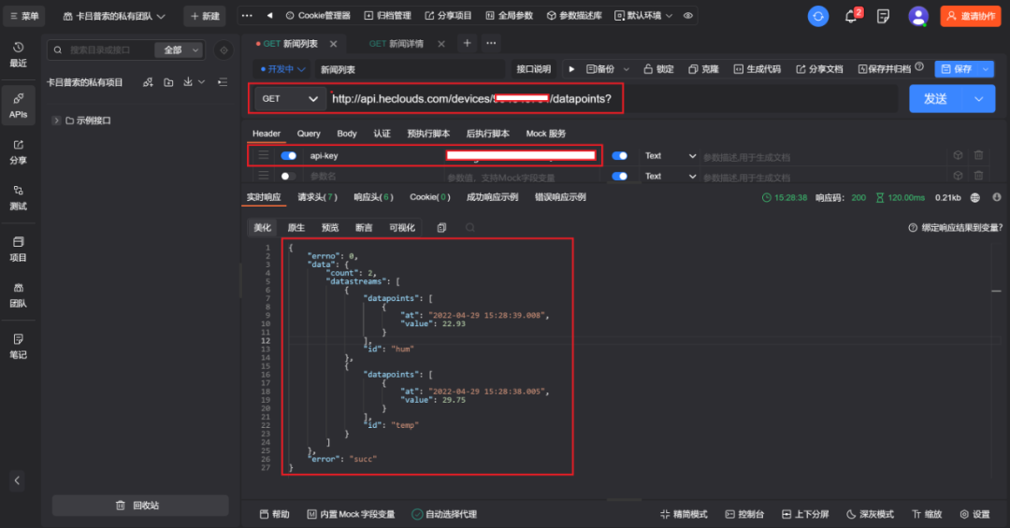Open the tab overflow ellipsis menu

coord(491,43)
